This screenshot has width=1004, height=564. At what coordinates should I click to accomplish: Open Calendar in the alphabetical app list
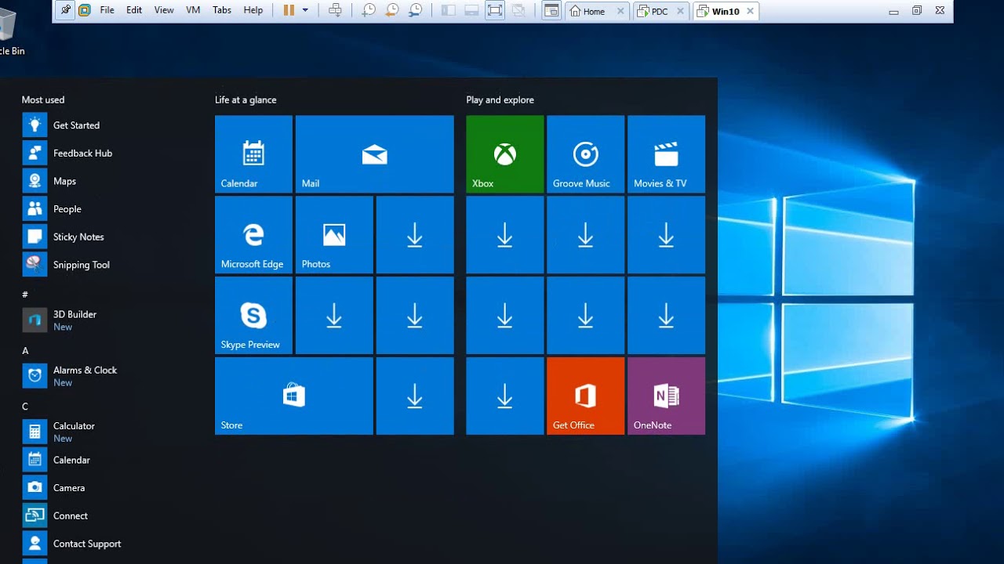click(56, 460)
